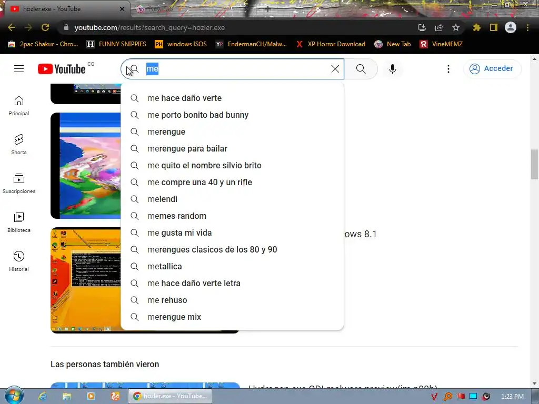Choose the 'merengue' suggestion
The height and width of the screenshot is (404, 539).
[x=232, y=132]
